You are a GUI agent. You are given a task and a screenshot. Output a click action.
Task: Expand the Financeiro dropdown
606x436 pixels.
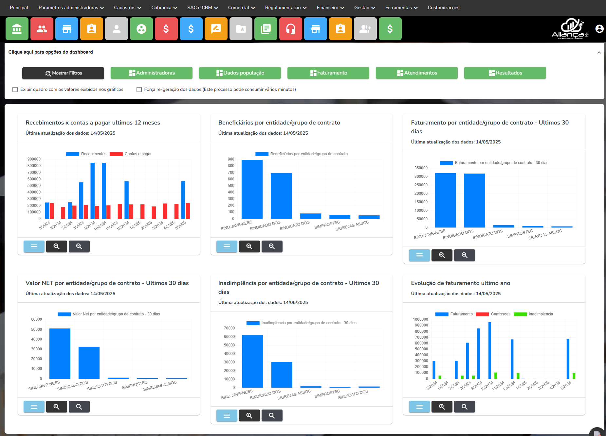click(x=330, y=8)
